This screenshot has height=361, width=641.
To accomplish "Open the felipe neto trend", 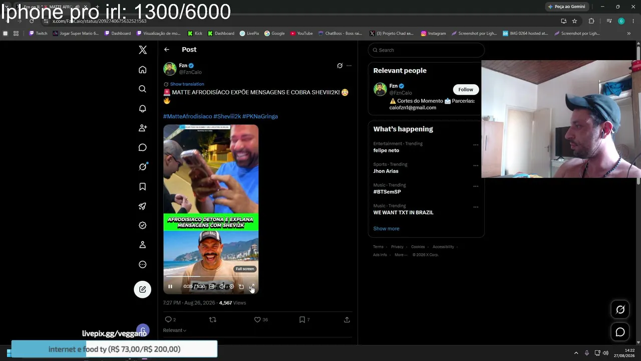I will (x=386, y=150).
